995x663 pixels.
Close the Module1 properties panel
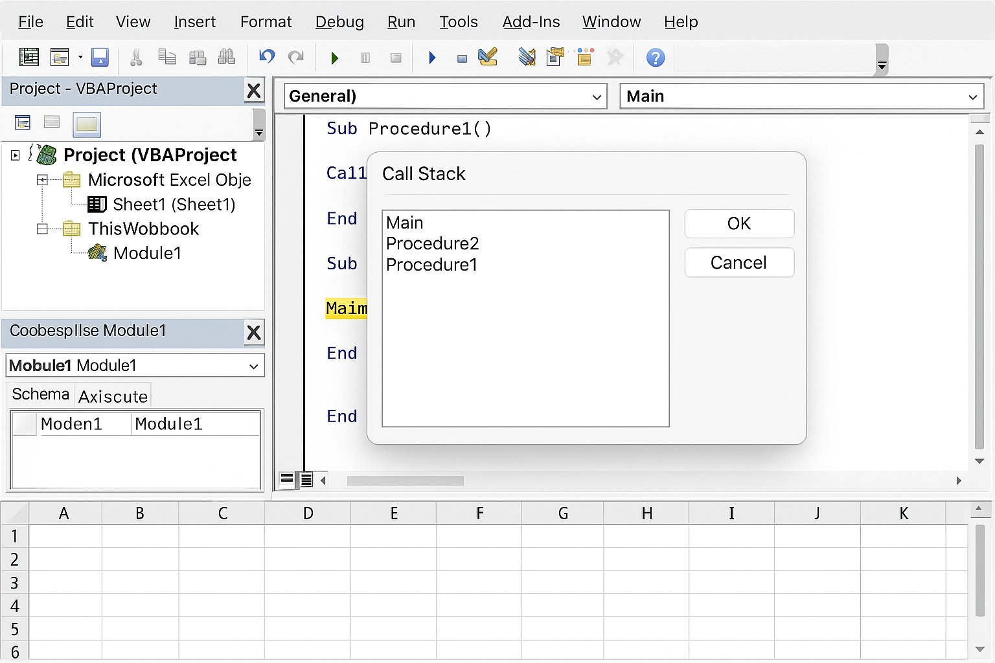pyautogui.click(x=254, y=333)
